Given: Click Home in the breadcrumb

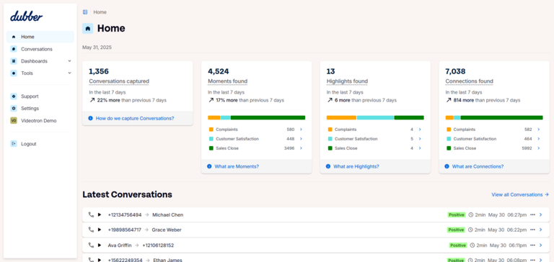Looking at the screenshot, I should 100,12.
